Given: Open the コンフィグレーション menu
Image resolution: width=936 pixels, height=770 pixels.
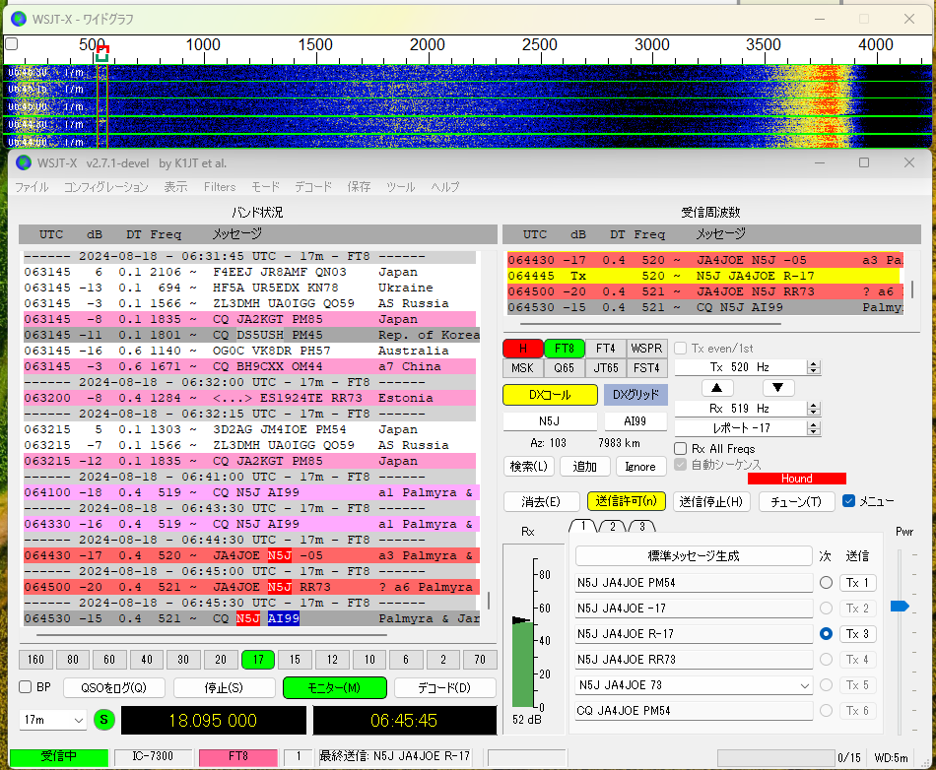Looking at the screenshot, I should [x=105, y=187].
